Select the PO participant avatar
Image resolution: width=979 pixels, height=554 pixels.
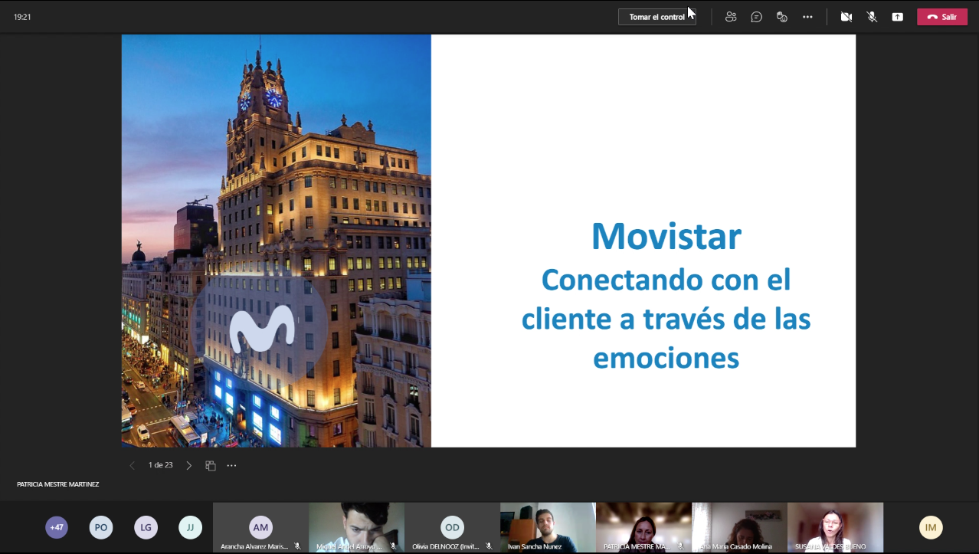pyautogui.click(x=101, y=527)
